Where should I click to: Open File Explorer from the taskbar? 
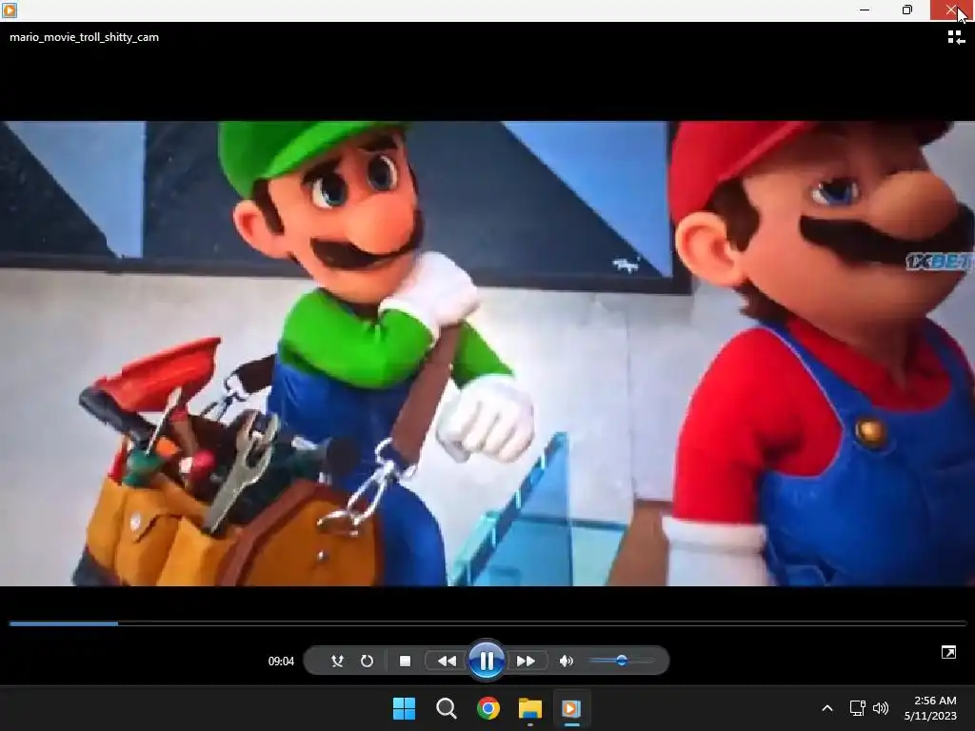pos(529,708)
